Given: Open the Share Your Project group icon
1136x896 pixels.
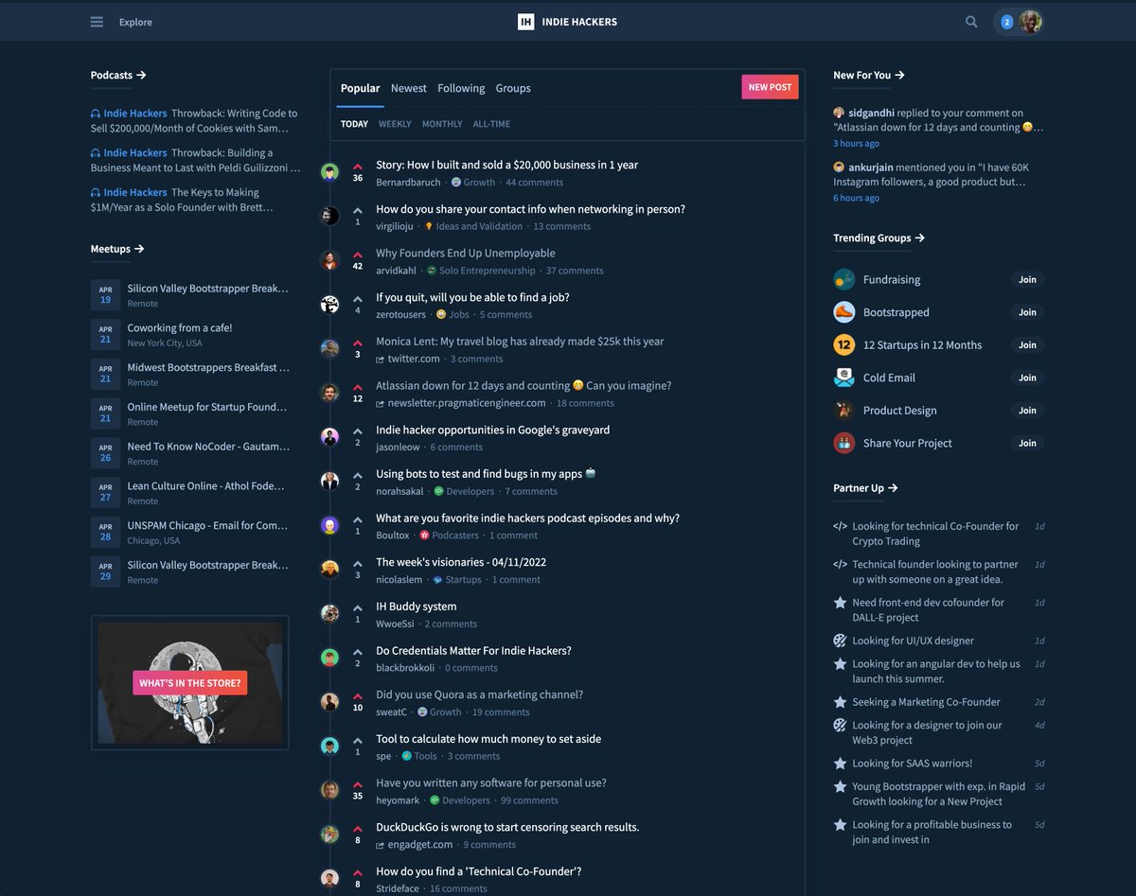Looking at the screenshot, I should 843,443.
